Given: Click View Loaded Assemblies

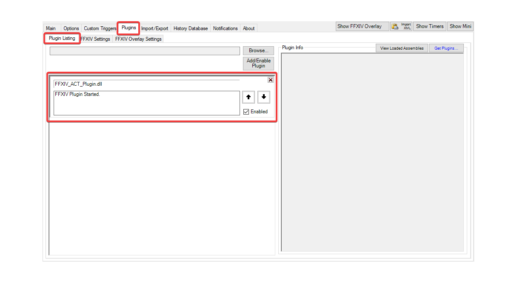Looking at the screenshot, I should click(401, 48).
